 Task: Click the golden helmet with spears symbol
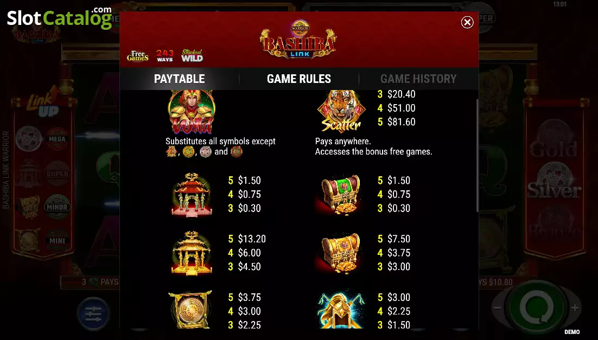point(341,310)
